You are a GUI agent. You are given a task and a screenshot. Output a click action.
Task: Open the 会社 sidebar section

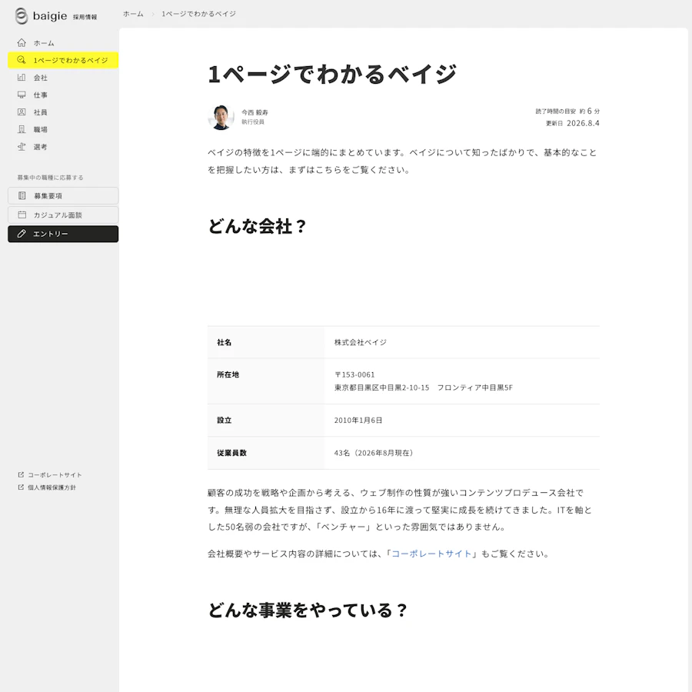(63, 78)
